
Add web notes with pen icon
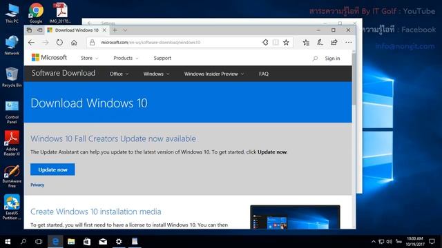coord(320,43)
